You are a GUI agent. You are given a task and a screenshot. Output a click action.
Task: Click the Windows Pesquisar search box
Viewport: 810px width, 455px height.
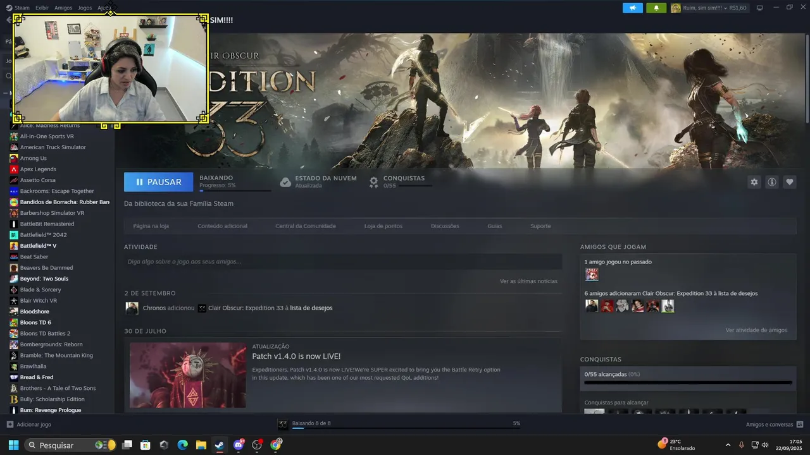coord(70,445)
